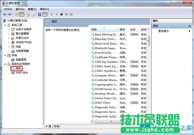Open the 文件(F) menu
This screenshot has height=135, width=194.
[8, 9]
